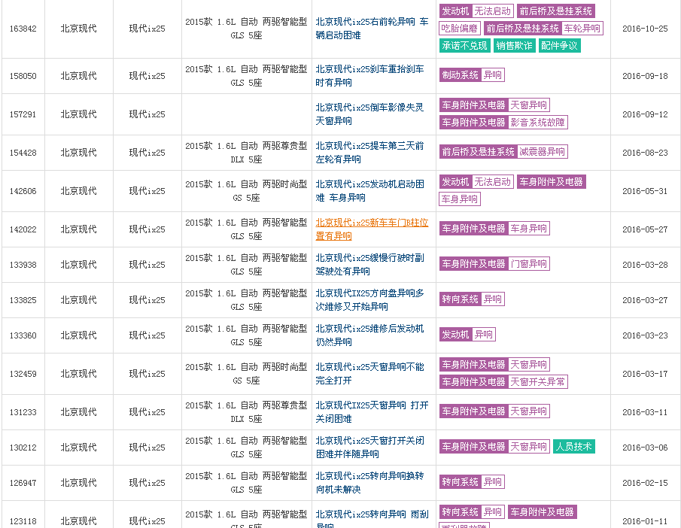Click complaint ID 142022 cell
Viewport: 681px width, 528px height.
coord(23,229)
